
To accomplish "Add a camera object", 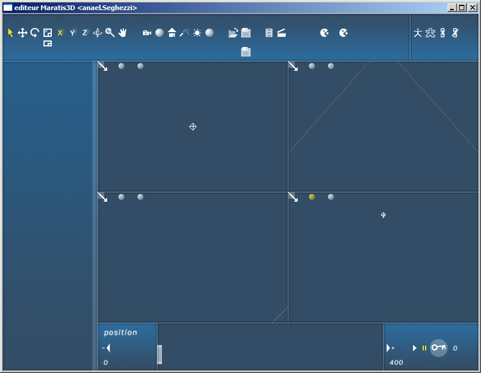I will point(147,33).
